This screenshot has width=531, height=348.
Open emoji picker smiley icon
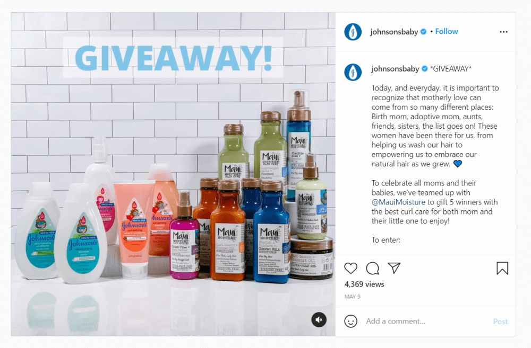pyautogui.click(x=350, y=321)
